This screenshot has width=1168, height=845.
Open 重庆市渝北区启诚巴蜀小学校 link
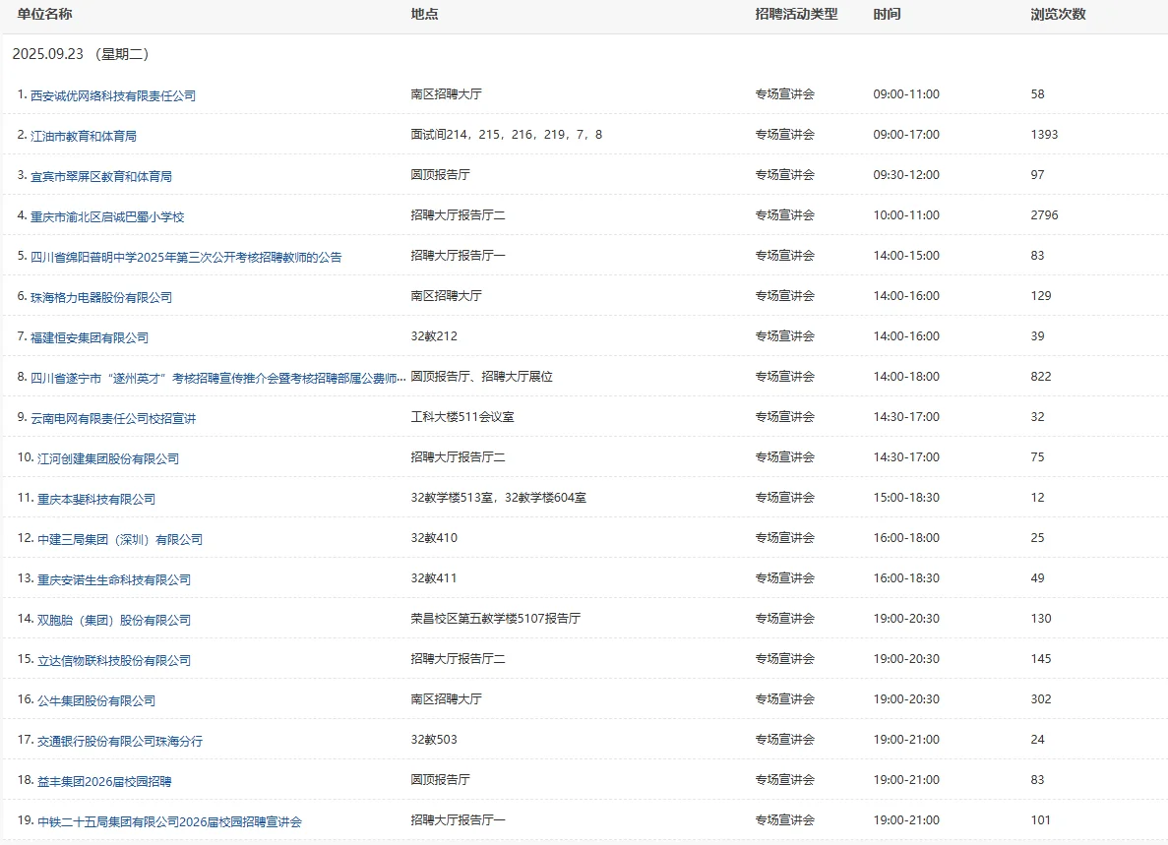pos(107,216)
